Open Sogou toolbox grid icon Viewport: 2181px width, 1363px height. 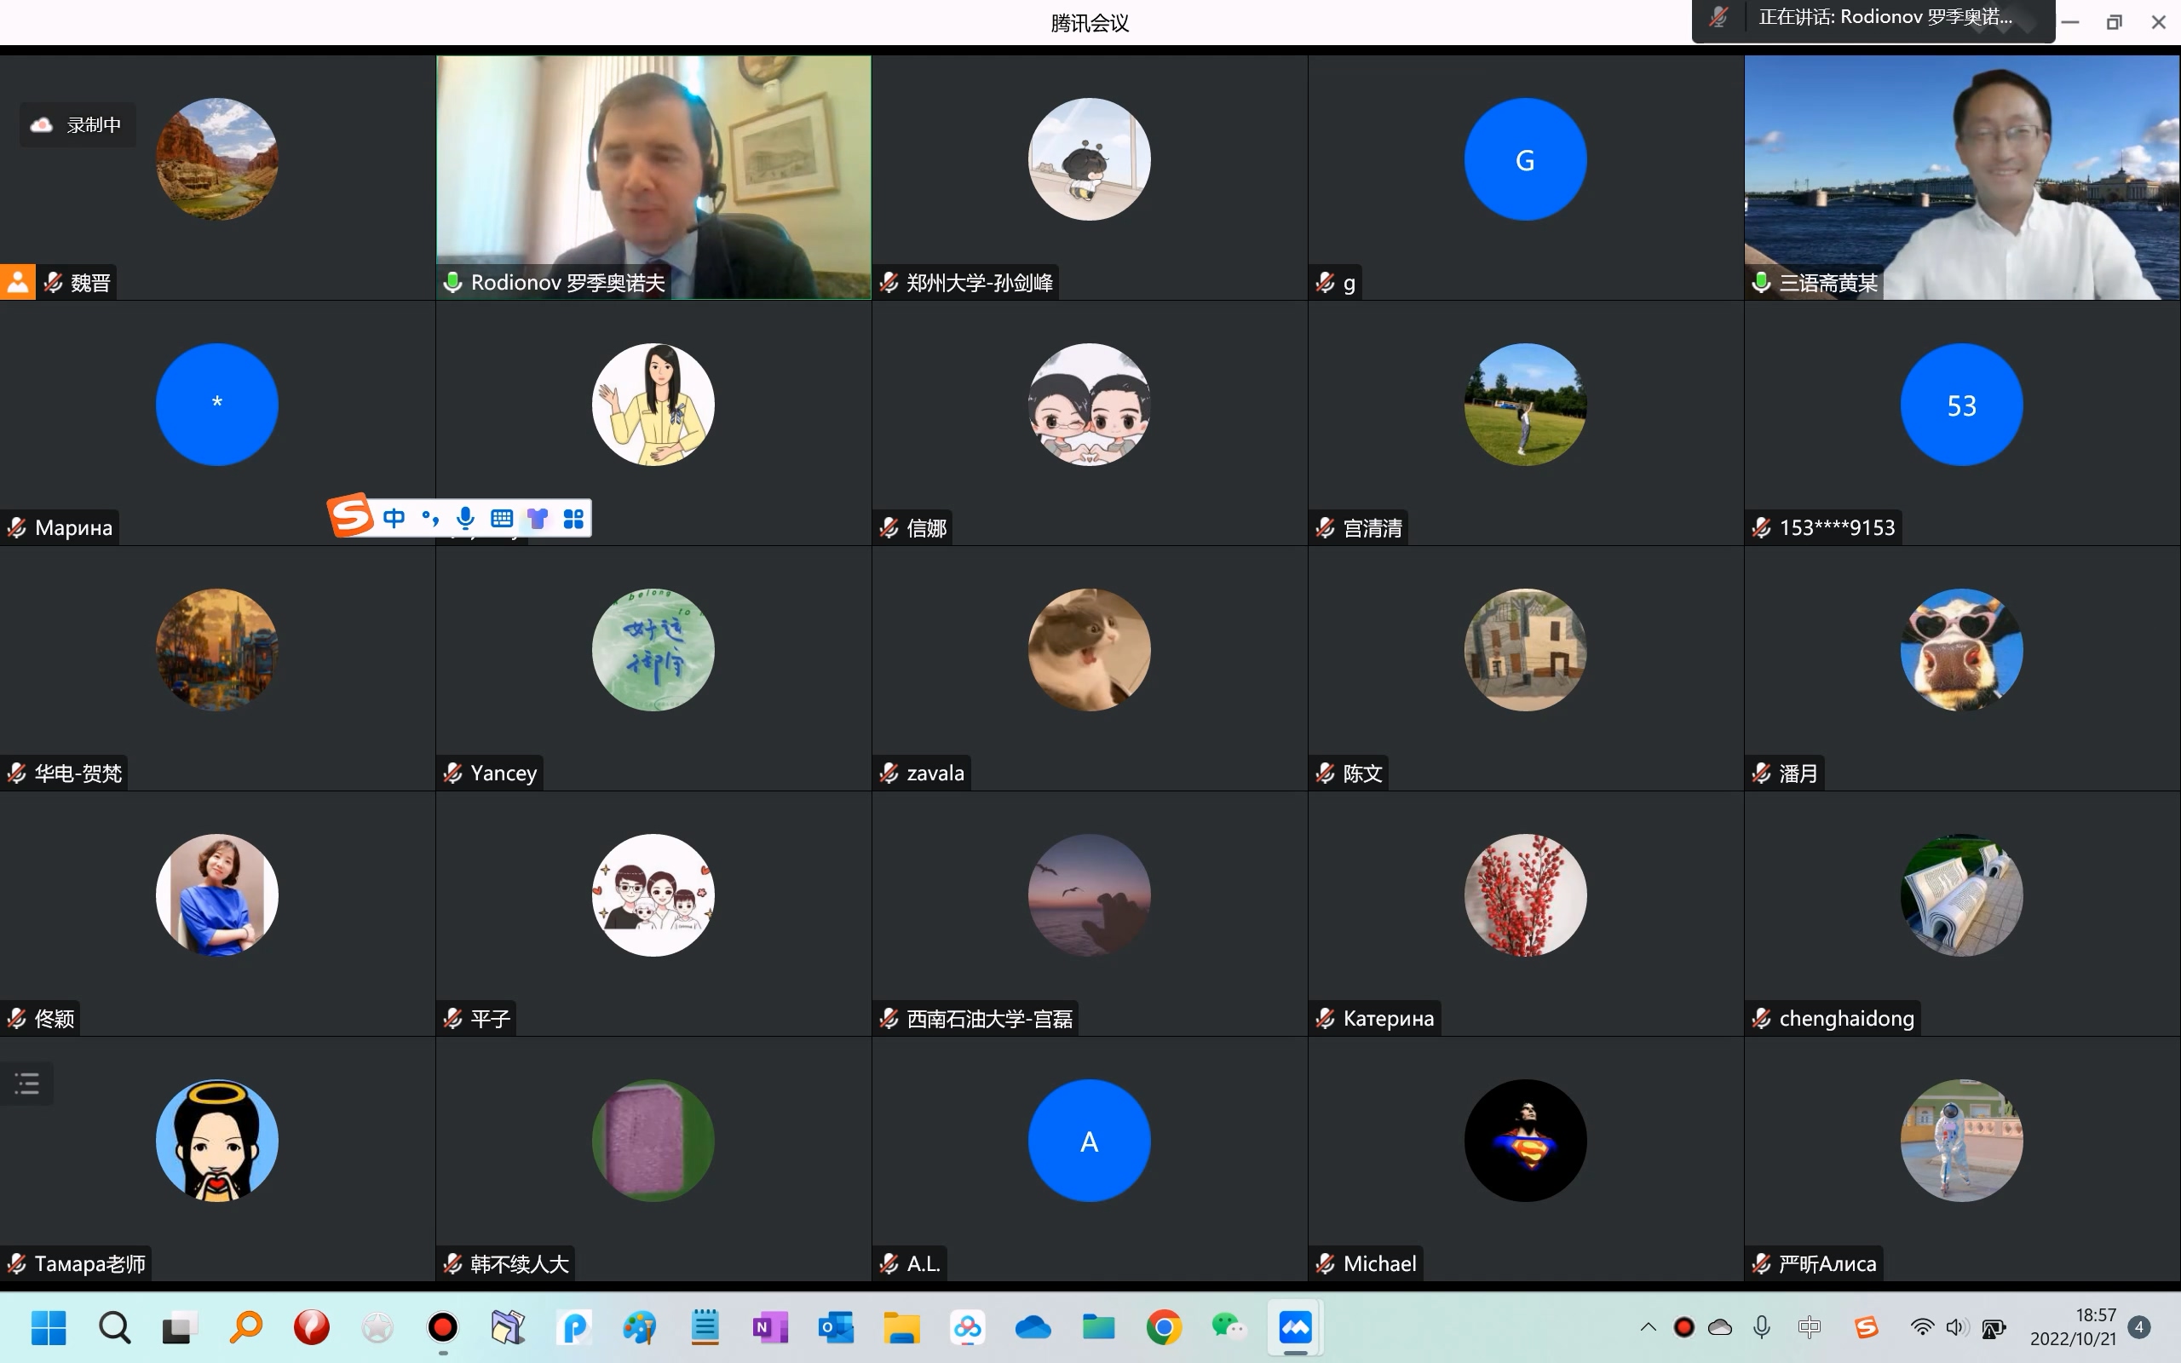(574, 518)
